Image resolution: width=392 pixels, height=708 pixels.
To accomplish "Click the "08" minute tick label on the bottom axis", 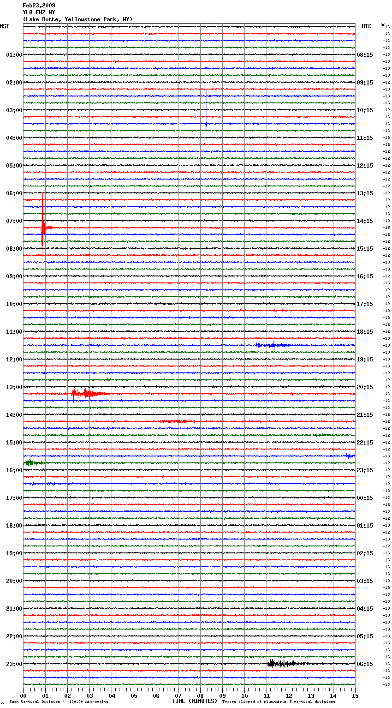I will [200, 696].
